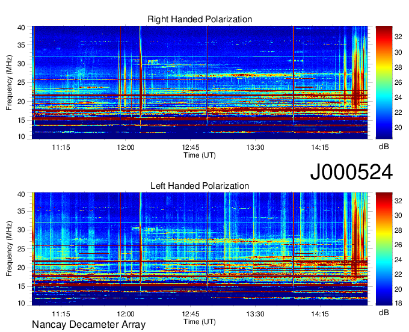Click the 15 MHz tick label on the upper plot
Image resolution: width=409 pixels, height=332 pixels.
tap(21, 120)
